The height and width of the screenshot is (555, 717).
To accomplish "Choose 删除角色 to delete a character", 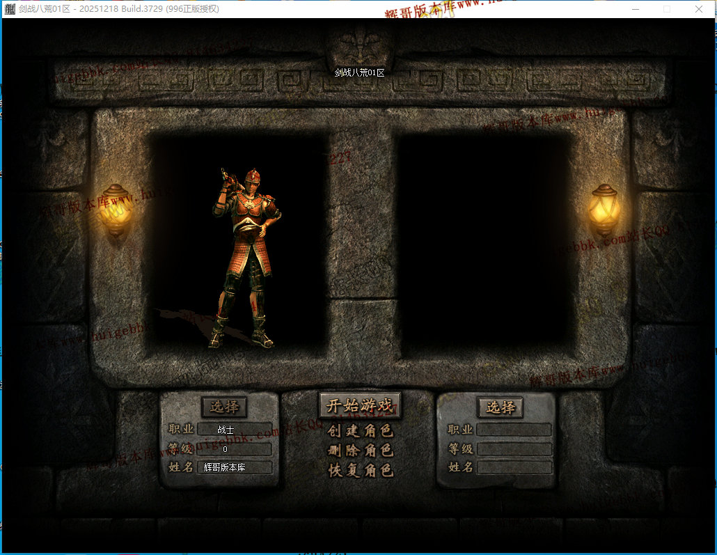I will pos(360,451).
